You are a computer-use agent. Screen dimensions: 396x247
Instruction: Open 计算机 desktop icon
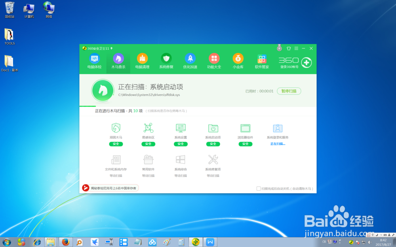(29, 10)
